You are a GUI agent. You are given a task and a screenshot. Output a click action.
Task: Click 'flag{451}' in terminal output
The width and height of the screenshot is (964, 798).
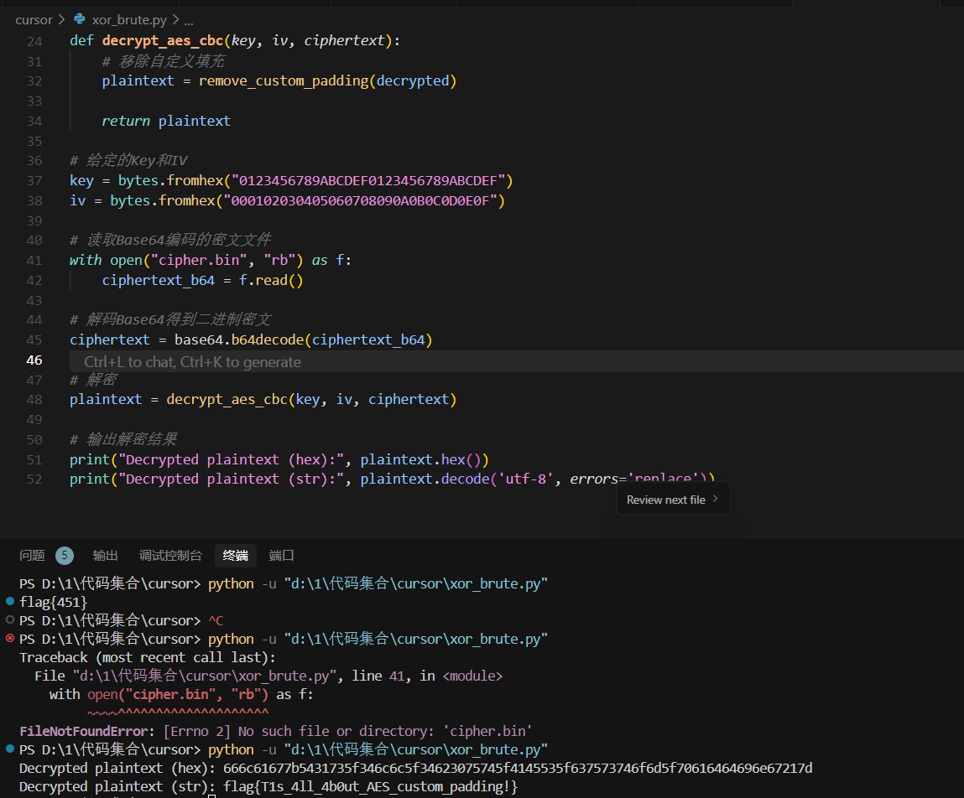(54, 602)
